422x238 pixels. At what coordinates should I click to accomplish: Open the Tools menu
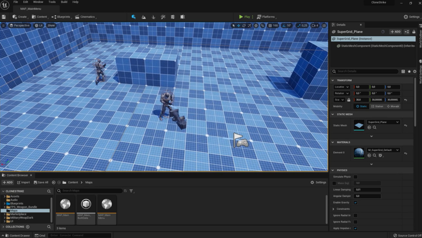point(52,2)
